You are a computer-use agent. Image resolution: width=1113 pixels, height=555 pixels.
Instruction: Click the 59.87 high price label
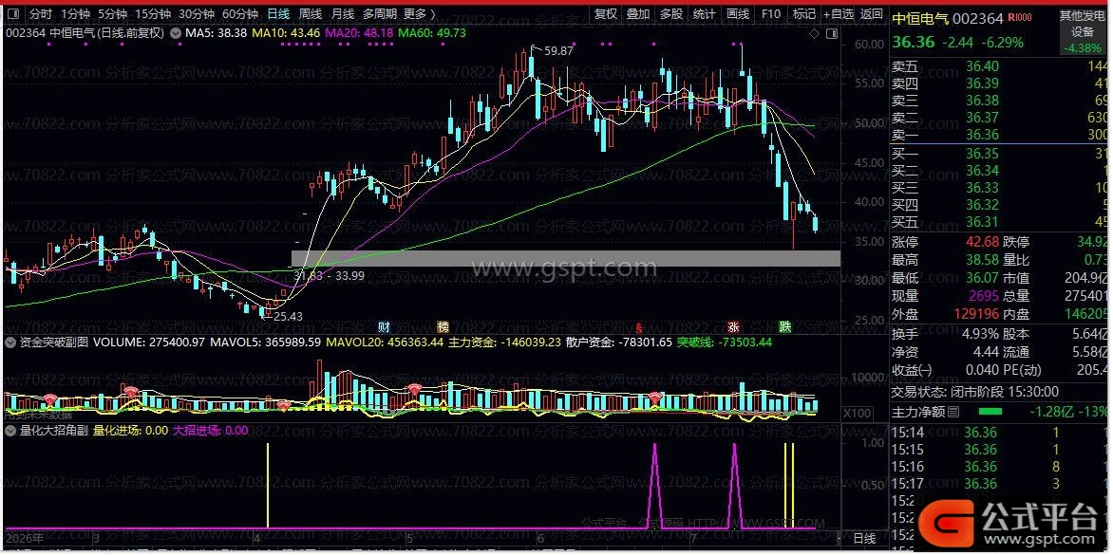point(557,50)
